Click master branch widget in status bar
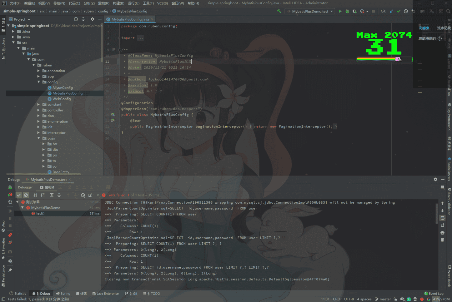Screen dimensions: 452x302 [383, 299]
